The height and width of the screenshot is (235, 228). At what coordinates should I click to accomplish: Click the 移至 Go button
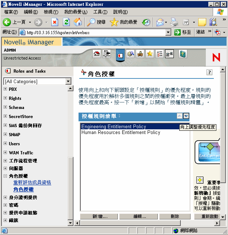pyautogui.click(x=183, y=32)
